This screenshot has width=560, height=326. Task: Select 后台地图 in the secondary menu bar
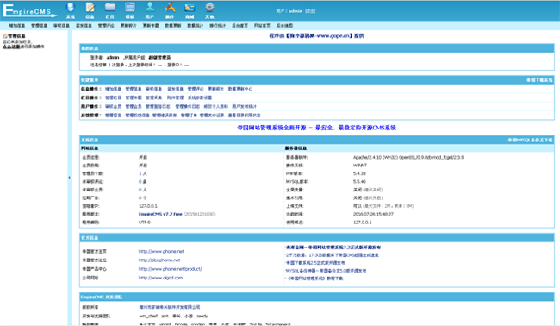[x=284, y=26]
